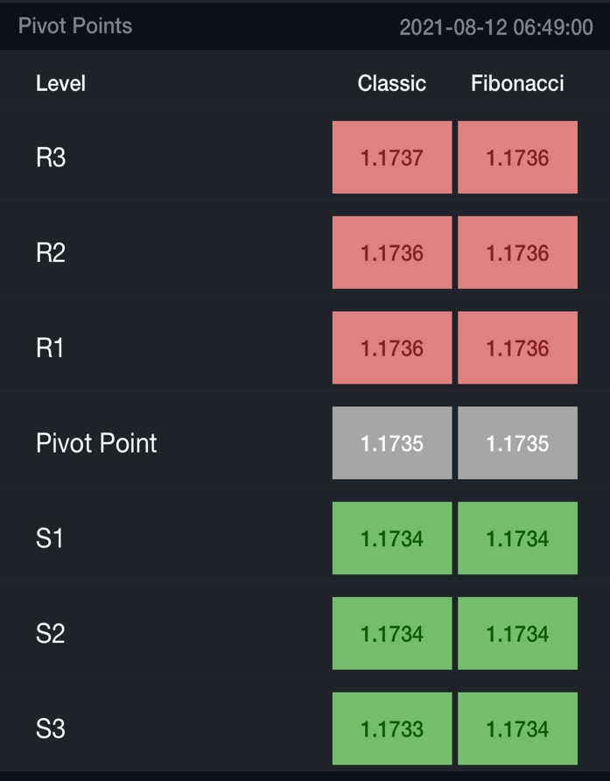Click the R1 row label

50,348
